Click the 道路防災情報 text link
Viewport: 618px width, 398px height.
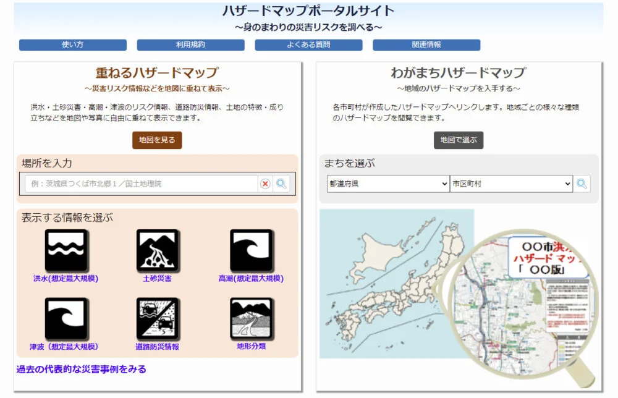coord(157,346)
